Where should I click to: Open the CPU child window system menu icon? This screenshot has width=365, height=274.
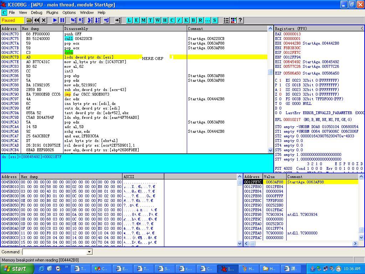click(x=4, y=12)
